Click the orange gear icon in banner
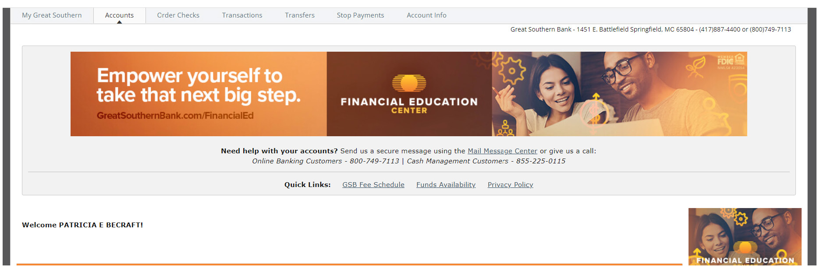The height and width of the screenshot is (272, 820). pos(511,71)
